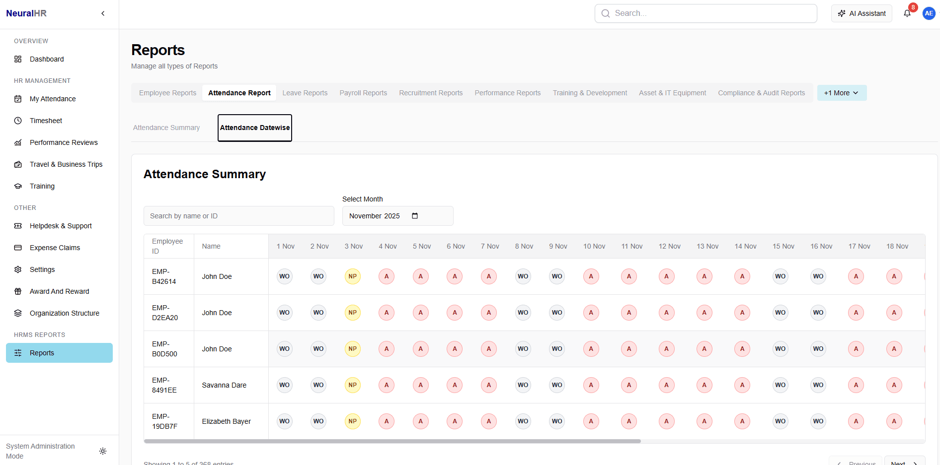This screenshot has width=940, height=465.
Task: Click the 18 Nov column header
Action: click(897, 246)
